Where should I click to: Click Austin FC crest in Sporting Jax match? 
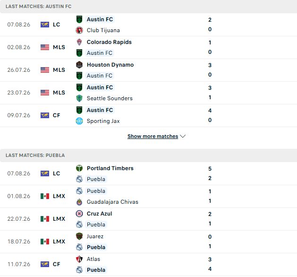coord(79,110)
